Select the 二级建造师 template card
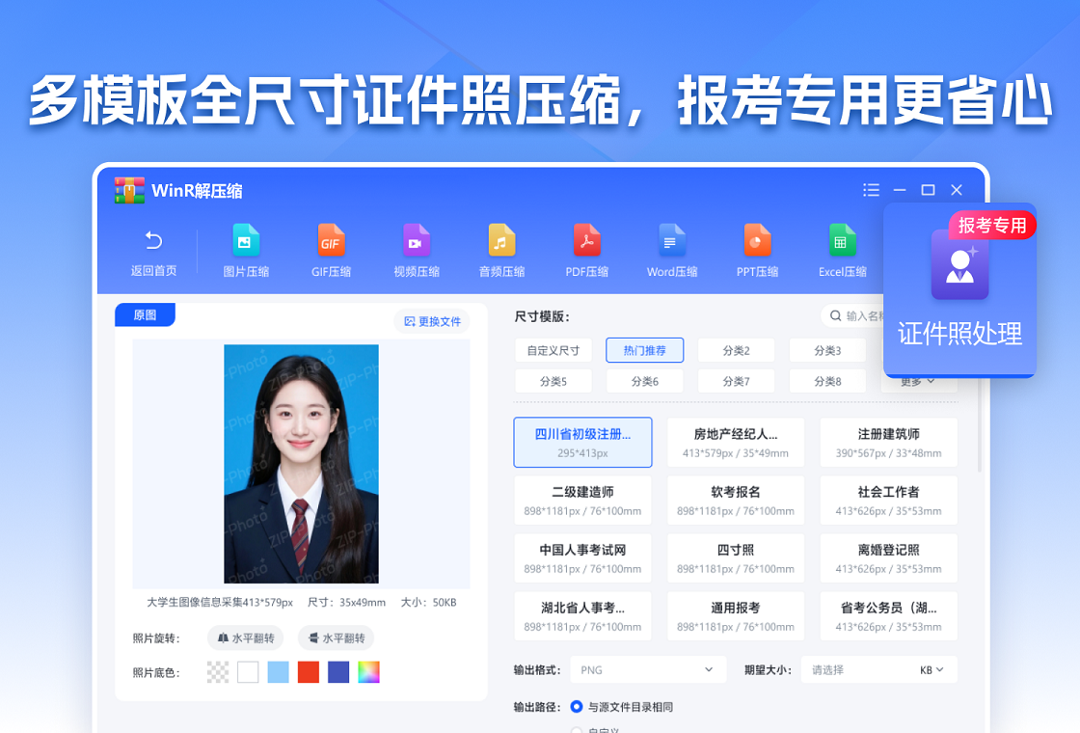Viewport: 1080px width, 733px height. pyautogui.click(x=582, y=501)
